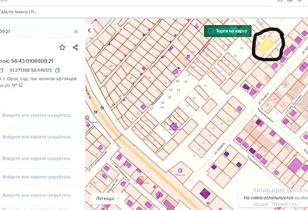Expand the "Легенда" legend panel
This screenshot has height=210, width=308.
click(107, 198)
